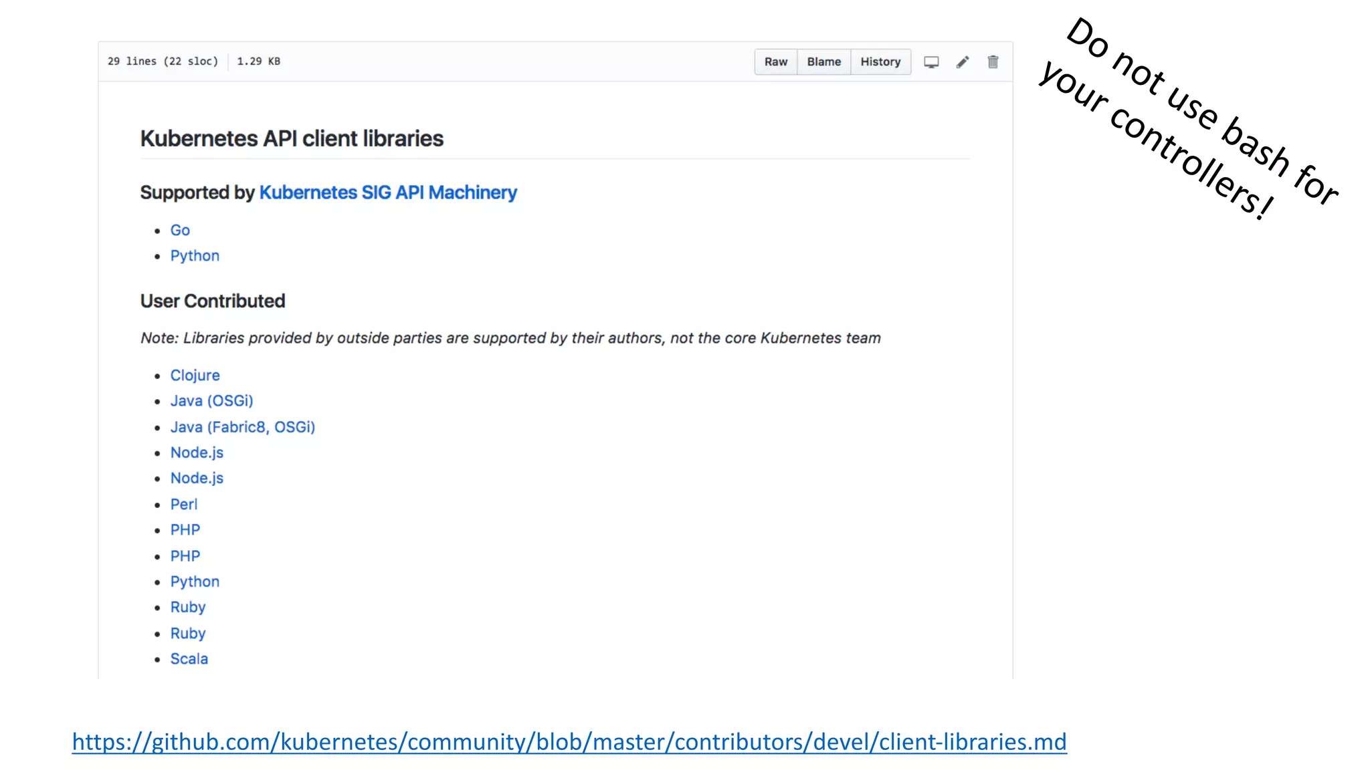Open the github.com client-libraries.md URL

pyautogui.click(x=569, y=742)
